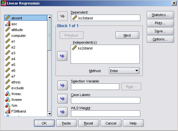Select the exclude variable
The width and height of the screenshot is (178, 131).
[25, 88]
